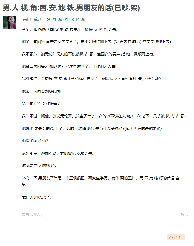194x246 pixels.
Task: Click the line 第四句回答:关你啥事?
Action: (x=41, y=104)
